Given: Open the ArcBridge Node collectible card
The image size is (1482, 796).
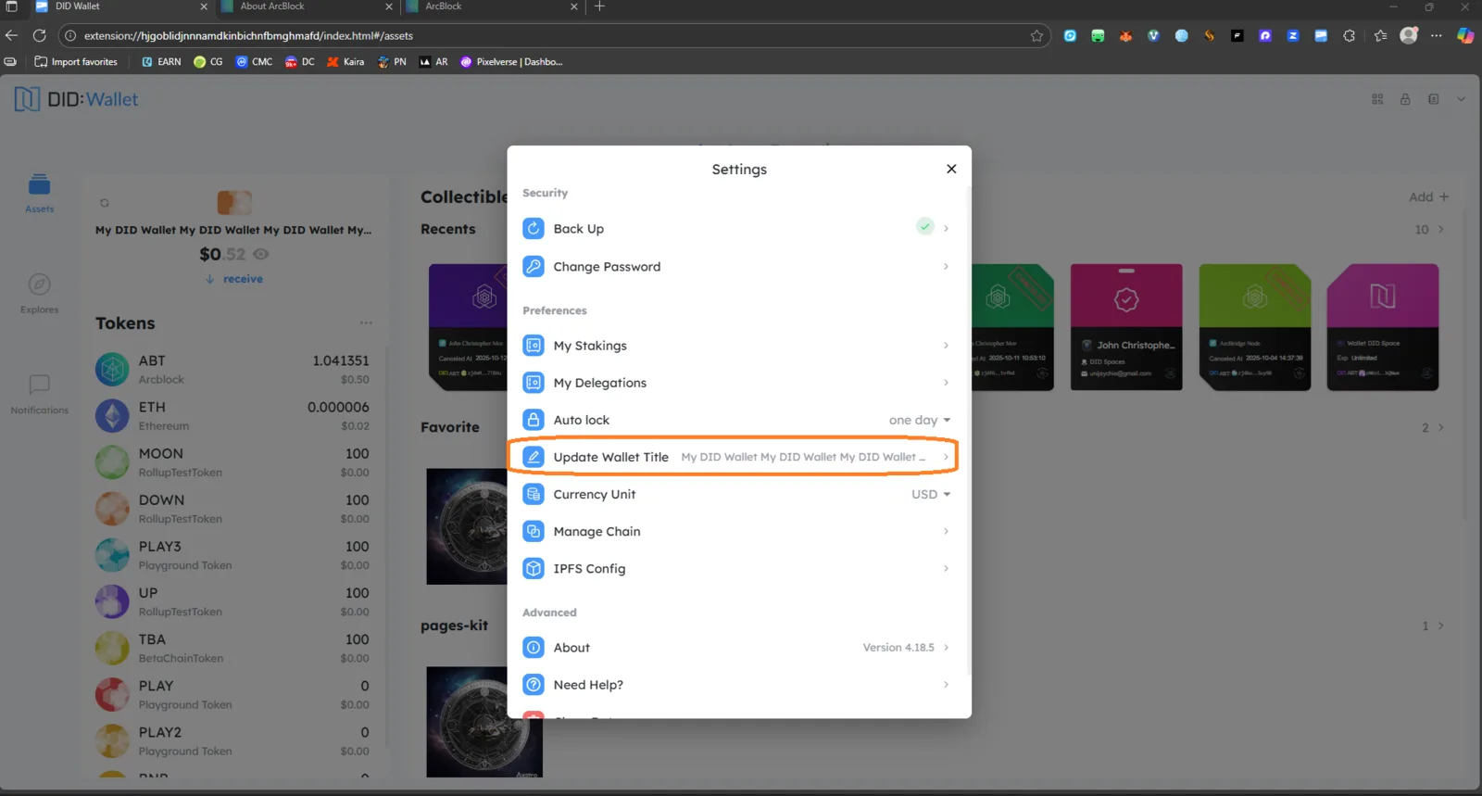Looking at the screenshot, I should tap(1255, 327).
